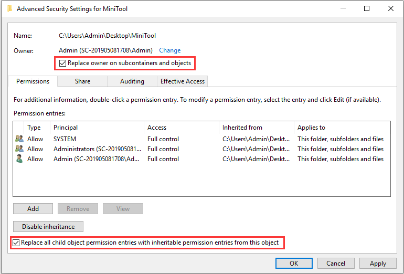Click the path C:\Users\Admin\Desktop\MiniTool
The width and height of the screenshot is (404, 274).
click(107, 36)
